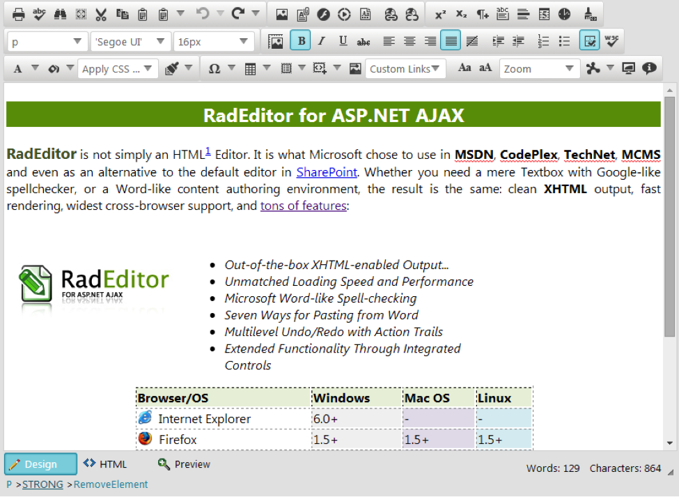The image size is (679, 497).
Task: Click the Redo arrow icon
Action: [x=237, y=14]
